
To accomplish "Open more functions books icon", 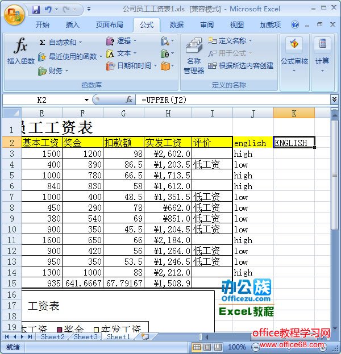I will 167,66.
